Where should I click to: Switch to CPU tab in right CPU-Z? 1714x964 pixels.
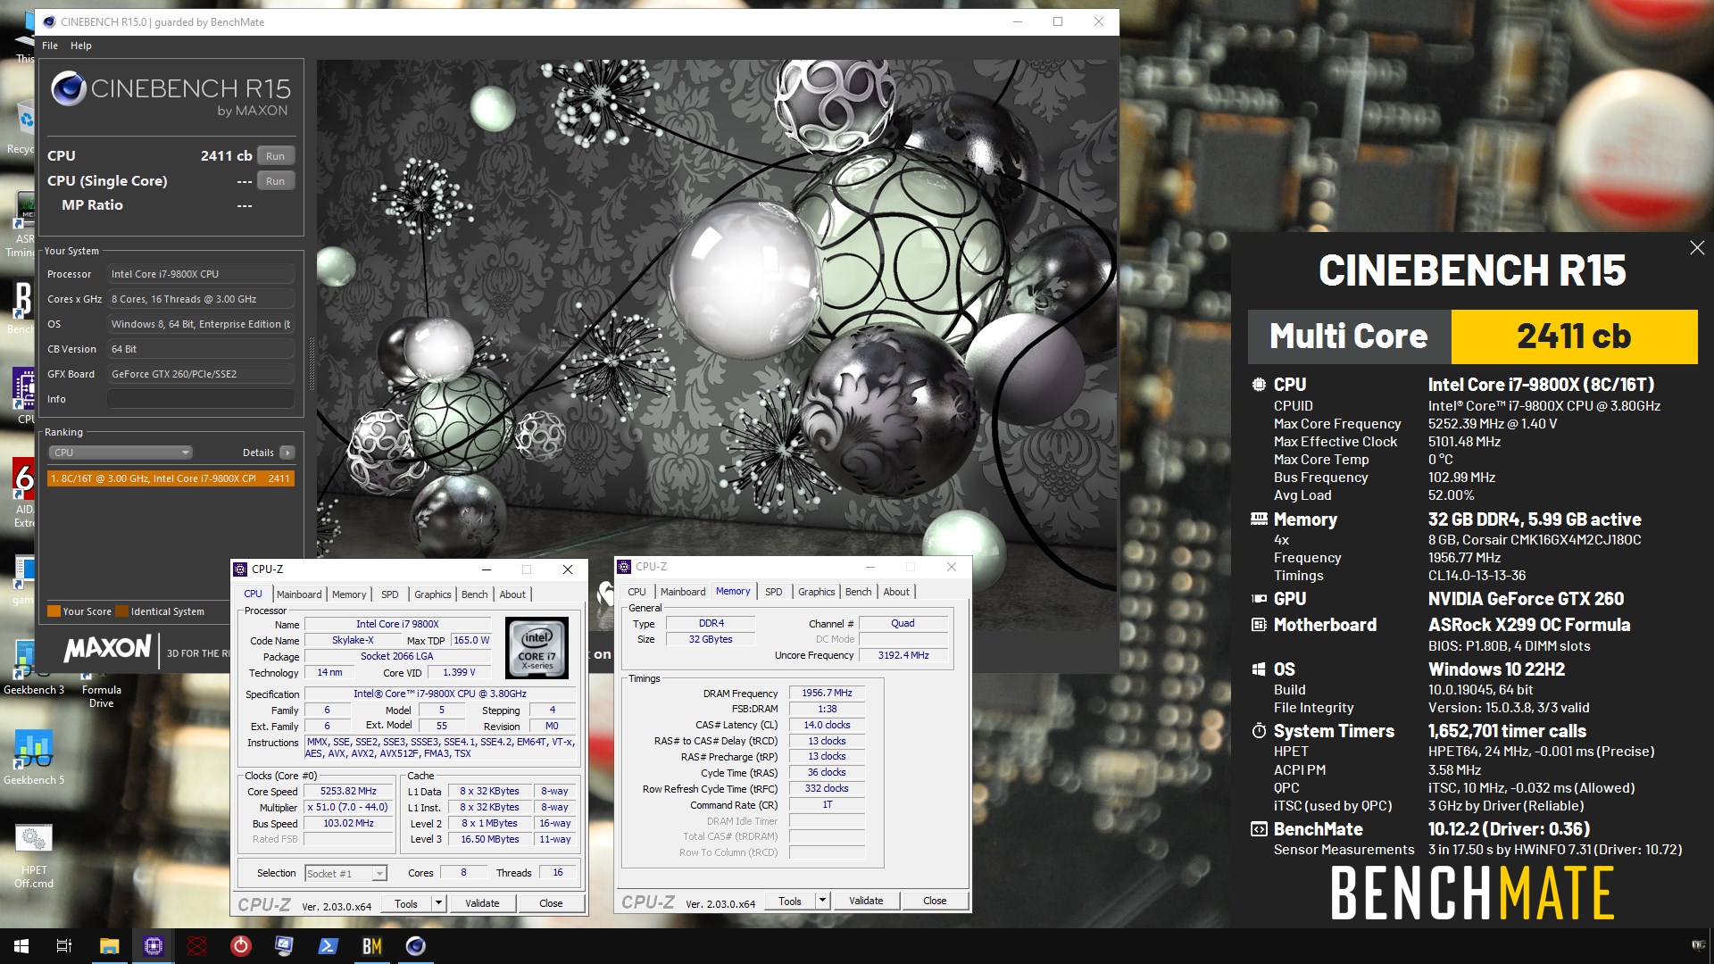(x=637, y=592)
